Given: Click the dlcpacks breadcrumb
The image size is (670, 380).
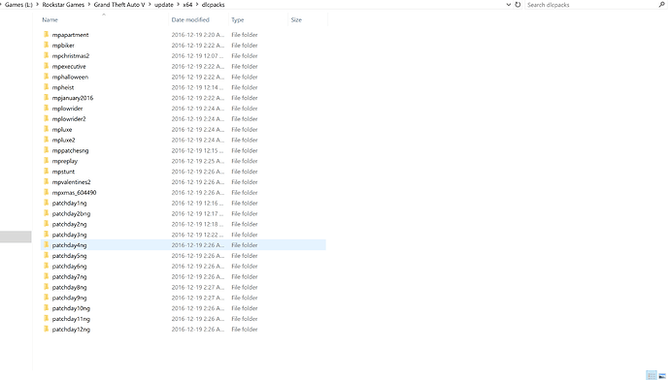Looking at the screenshot, I should (213, 5).
